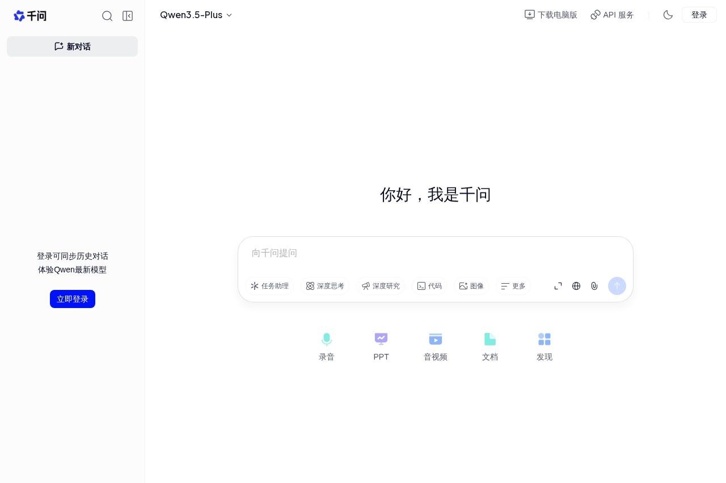This screenshot has width=726, height=483.
Task: Click the attachment paperclip icon
Action: [594, 286]
